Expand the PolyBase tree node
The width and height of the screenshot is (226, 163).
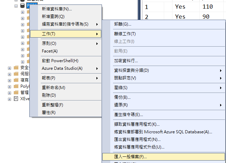9,86
